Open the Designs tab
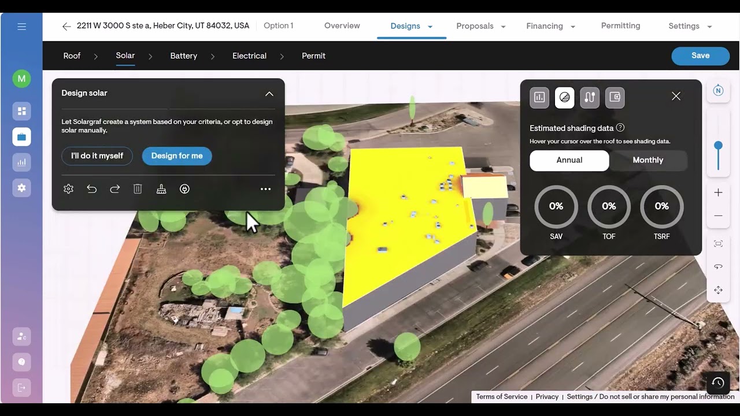 [405, 26]
